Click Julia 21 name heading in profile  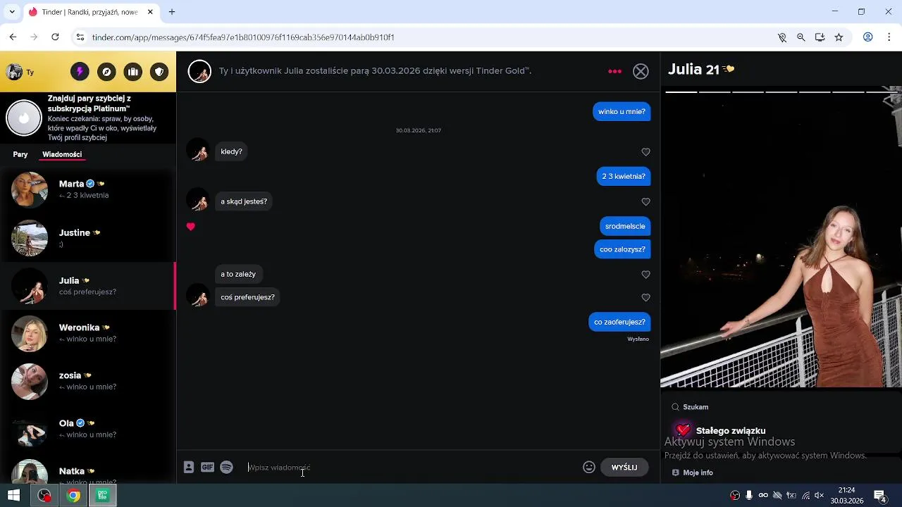point(693,69)
